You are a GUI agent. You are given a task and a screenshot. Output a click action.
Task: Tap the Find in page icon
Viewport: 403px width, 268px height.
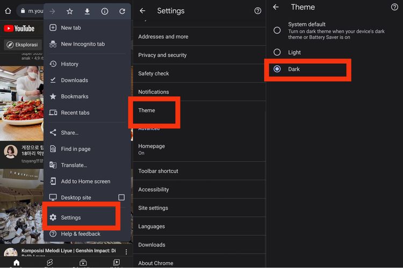point(53,149)
